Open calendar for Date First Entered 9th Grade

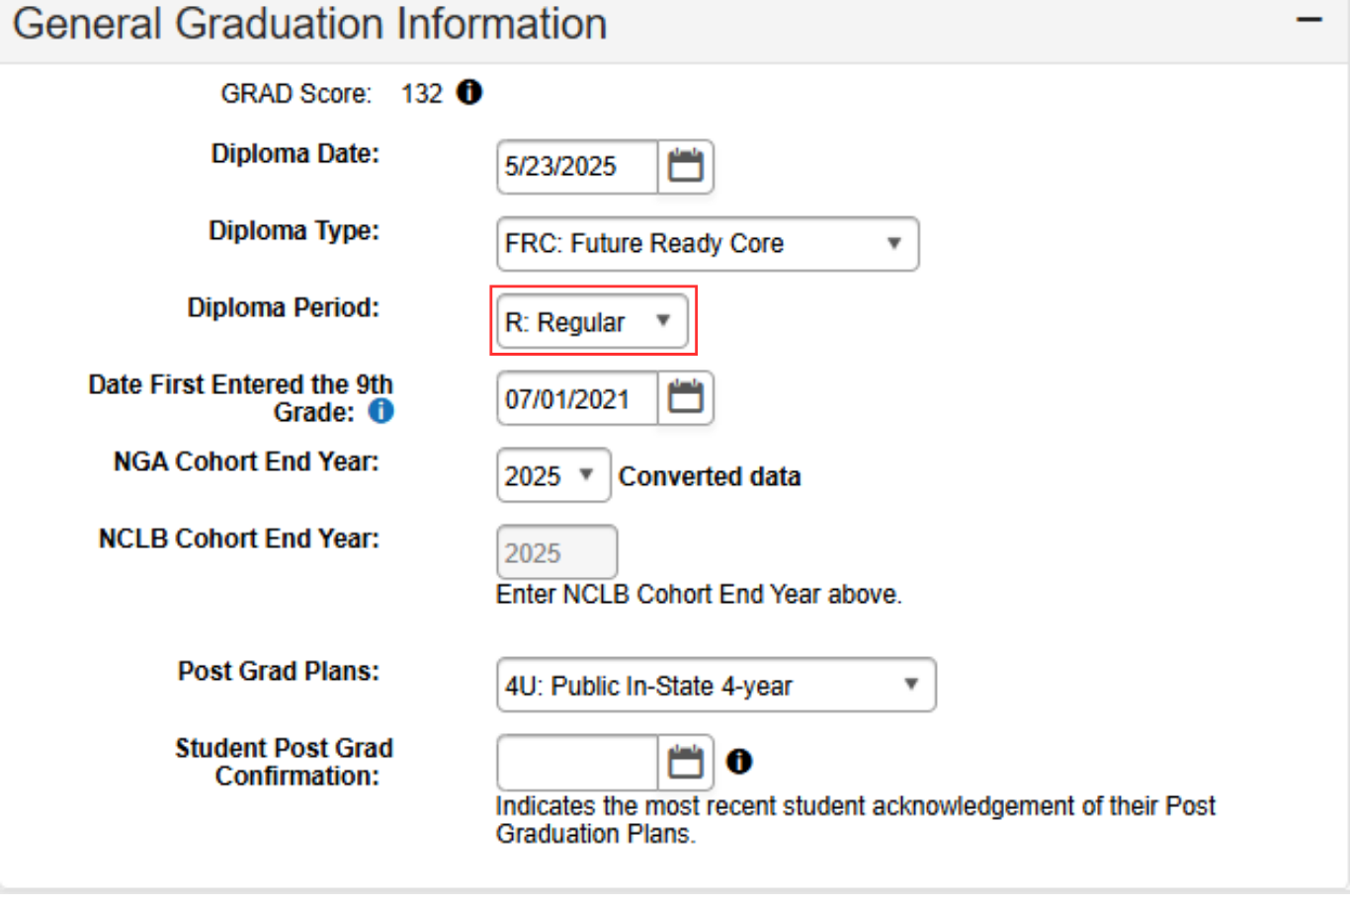pos(685,398)
